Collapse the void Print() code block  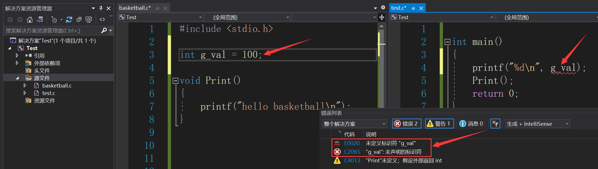click(x=175, y=81)
